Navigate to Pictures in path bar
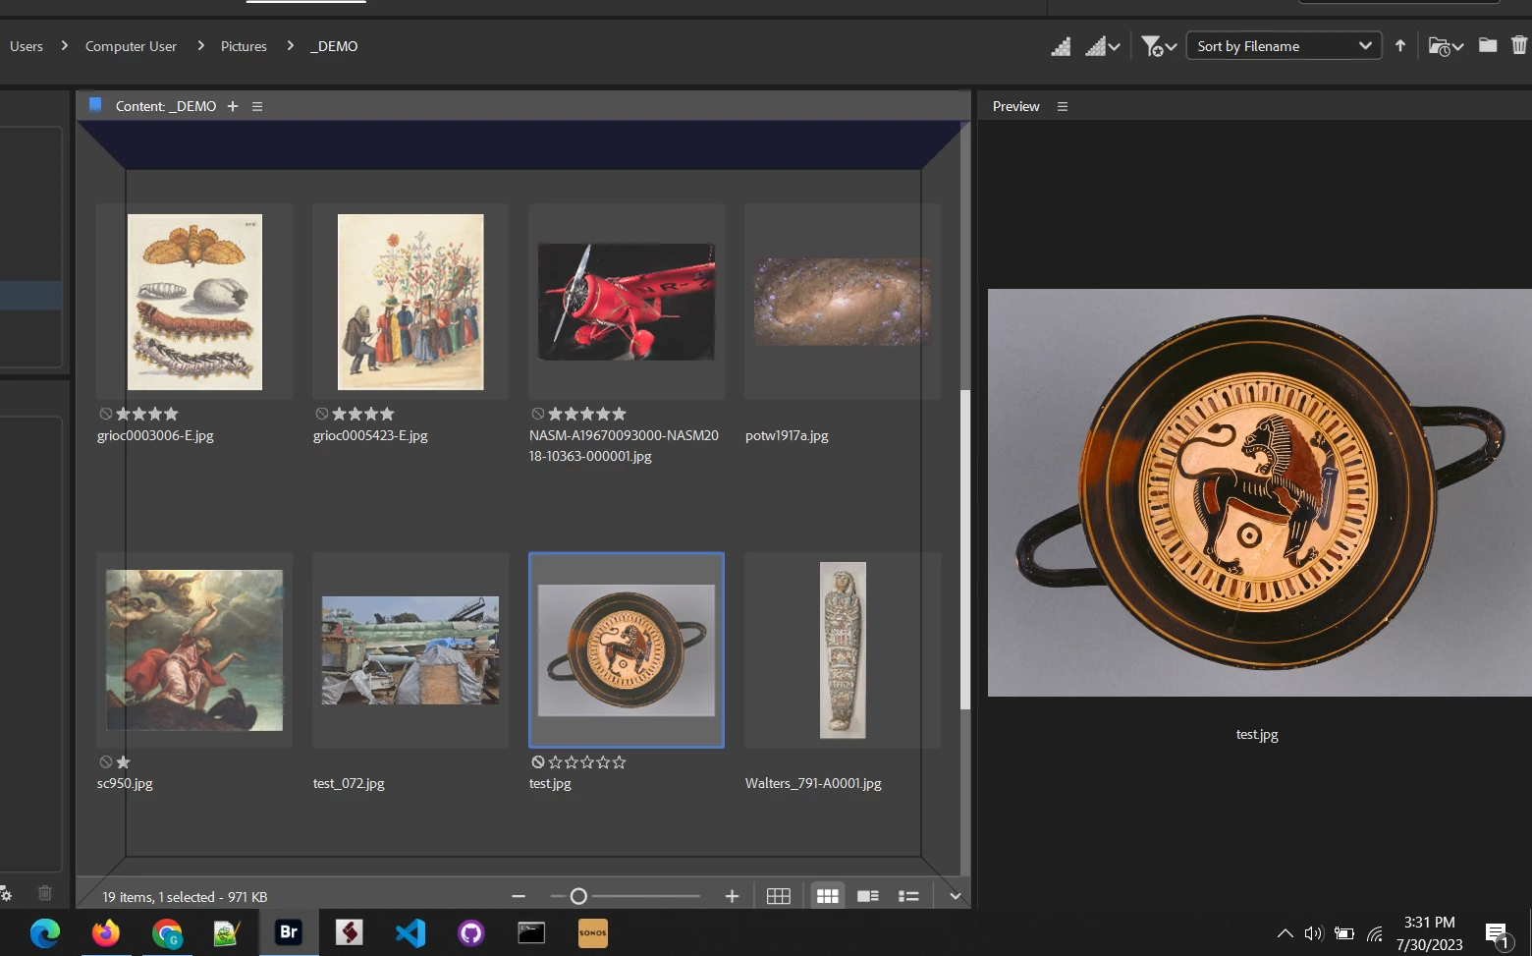 (x=244, y=46)
